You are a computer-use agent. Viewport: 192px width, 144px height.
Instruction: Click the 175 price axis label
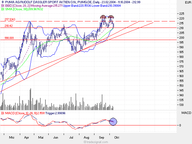(181, 61)
